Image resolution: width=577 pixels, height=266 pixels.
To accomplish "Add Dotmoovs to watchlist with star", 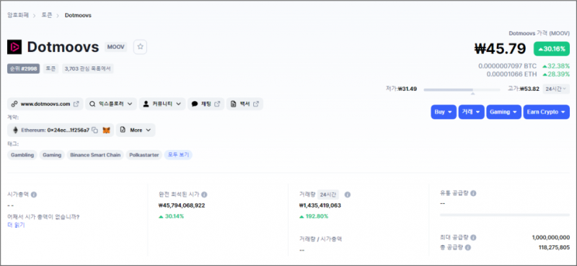I will pyautogui.click(x=140, y=47).
